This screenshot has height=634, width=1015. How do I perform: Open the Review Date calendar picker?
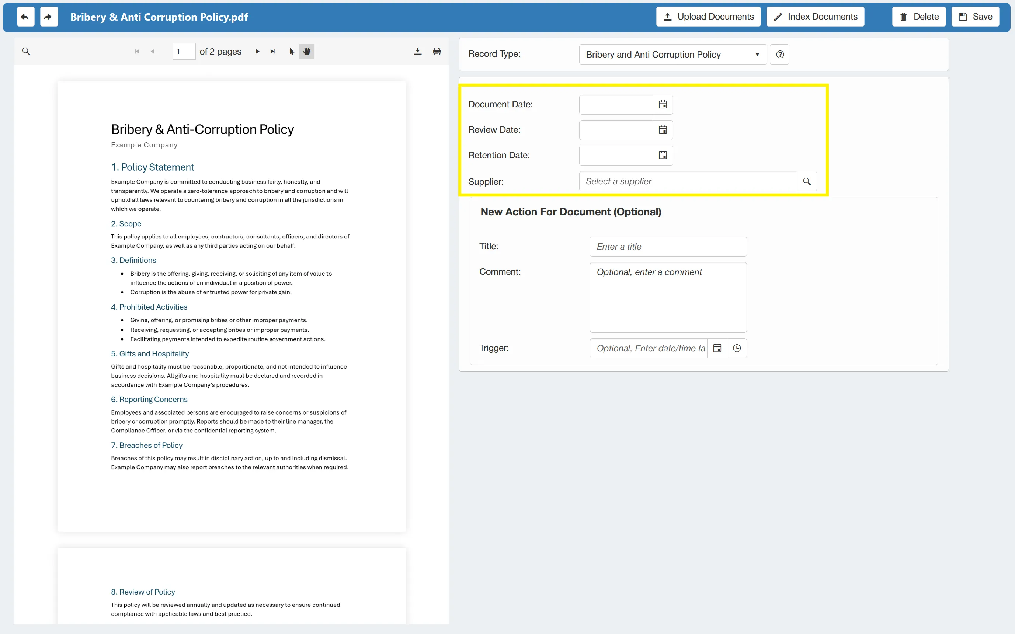pos(663,130)
